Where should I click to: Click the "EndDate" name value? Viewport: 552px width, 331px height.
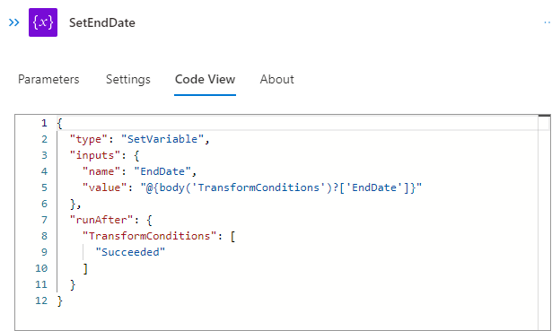(x=162, y=171)
